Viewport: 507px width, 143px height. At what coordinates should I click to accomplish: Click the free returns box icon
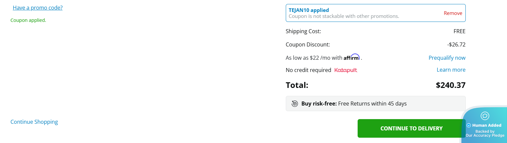coord(295,104)
